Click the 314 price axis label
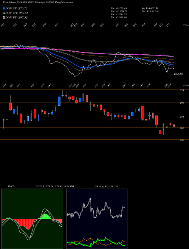This screenshot has width=189, height=249. 182,91
